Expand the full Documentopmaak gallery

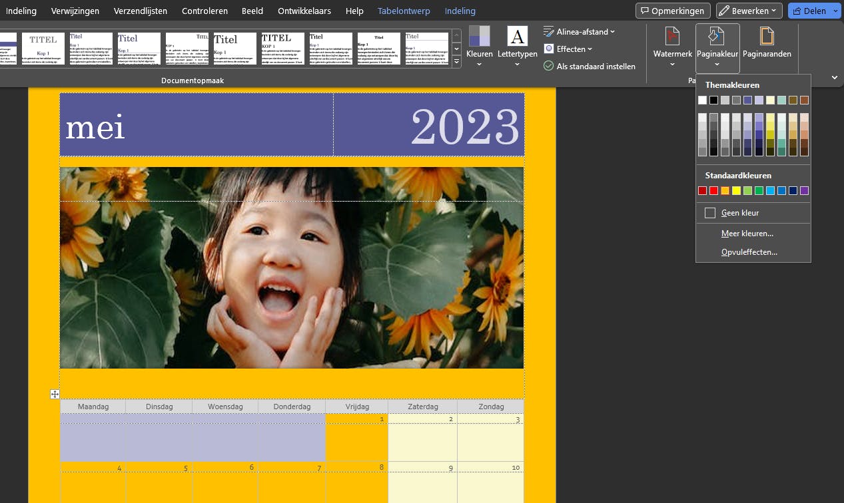click(456, 62)
